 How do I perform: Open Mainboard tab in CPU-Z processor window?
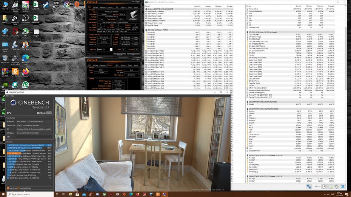(x=103, y=7)
